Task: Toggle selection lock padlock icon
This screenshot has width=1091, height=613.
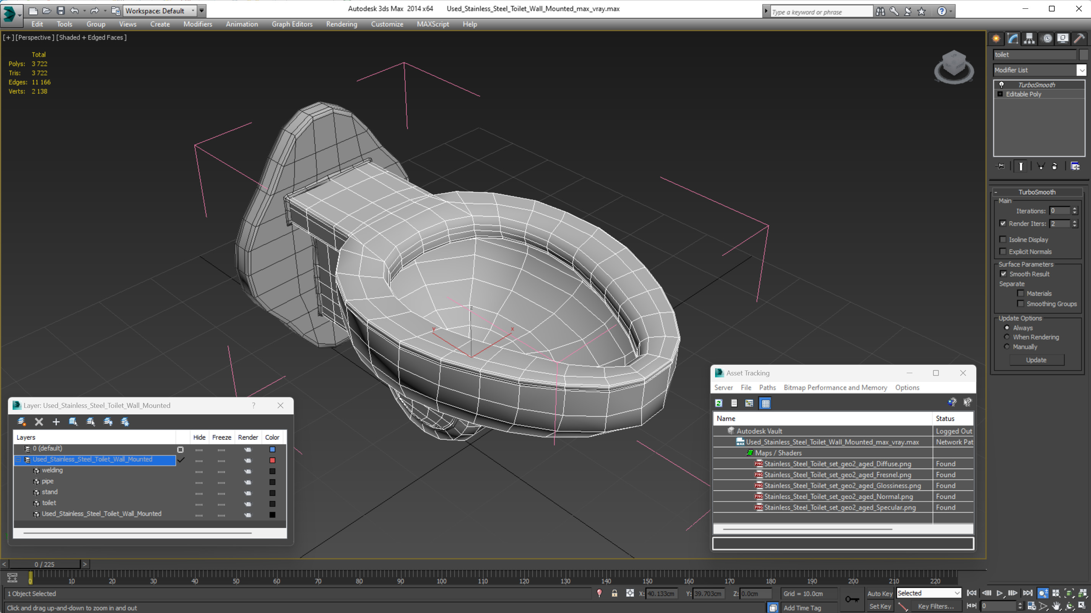Action: tap(614, 594)
